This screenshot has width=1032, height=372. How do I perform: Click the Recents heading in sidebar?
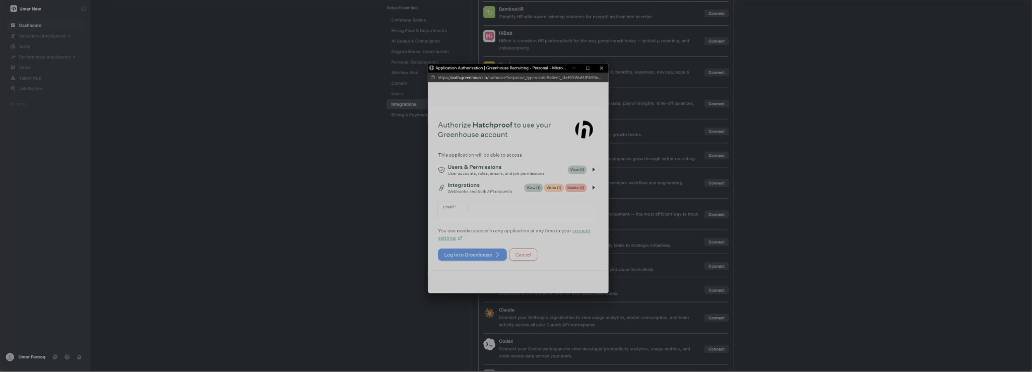[x=18, y=104]
